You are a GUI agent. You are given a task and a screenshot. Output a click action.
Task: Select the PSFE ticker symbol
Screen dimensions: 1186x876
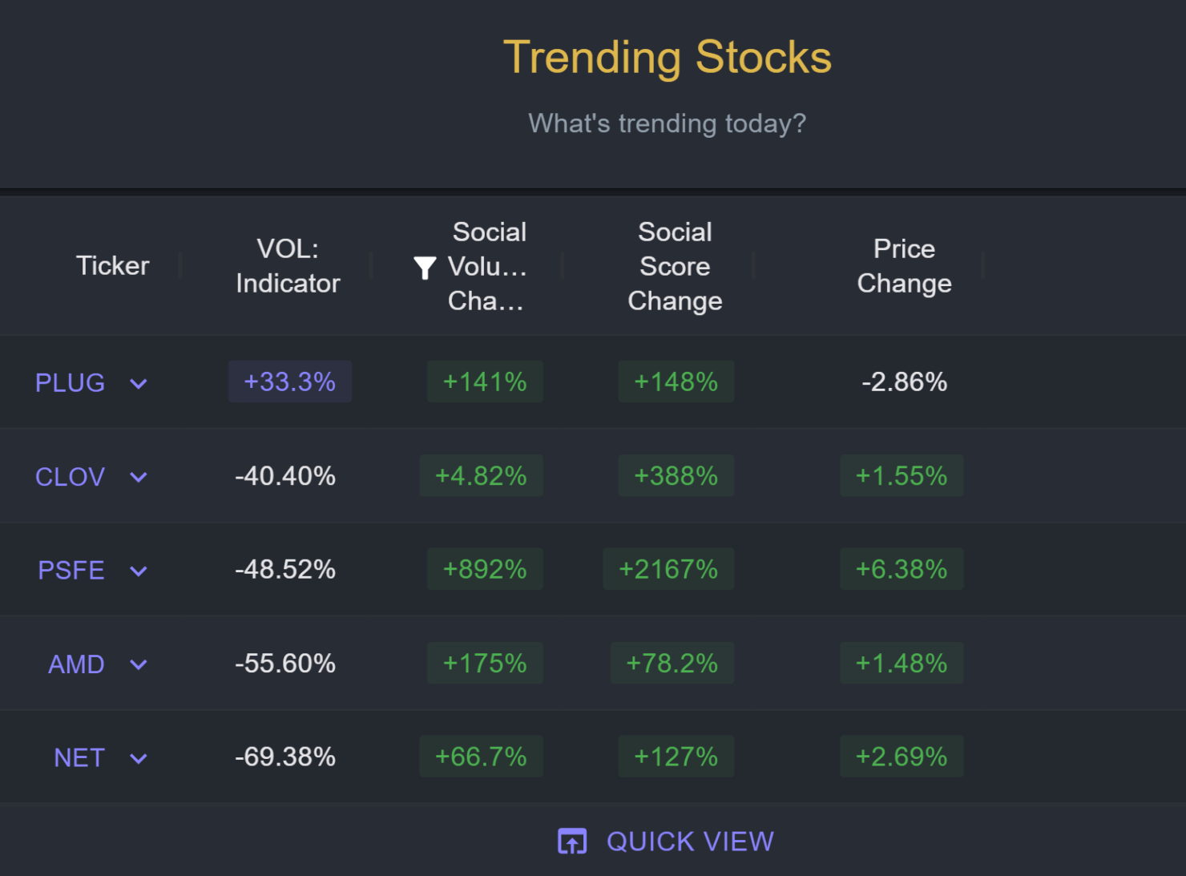[71, 571]
